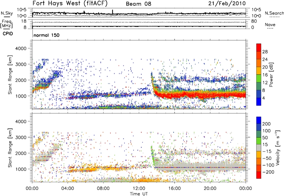
Task: Click the '1000' tick of velocity panel
Action: click(x=21, y=169)
